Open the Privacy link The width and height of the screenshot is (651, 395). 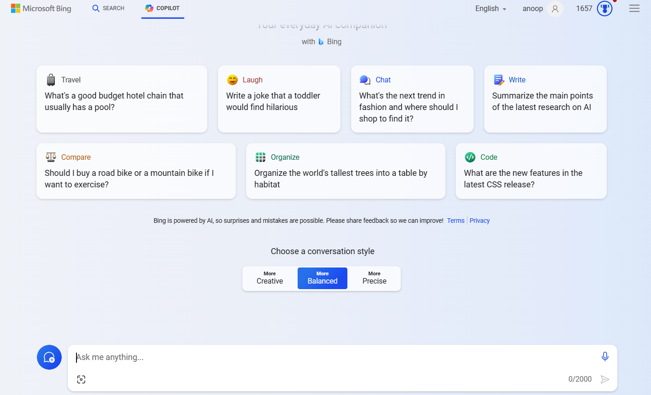click(480, 221)
